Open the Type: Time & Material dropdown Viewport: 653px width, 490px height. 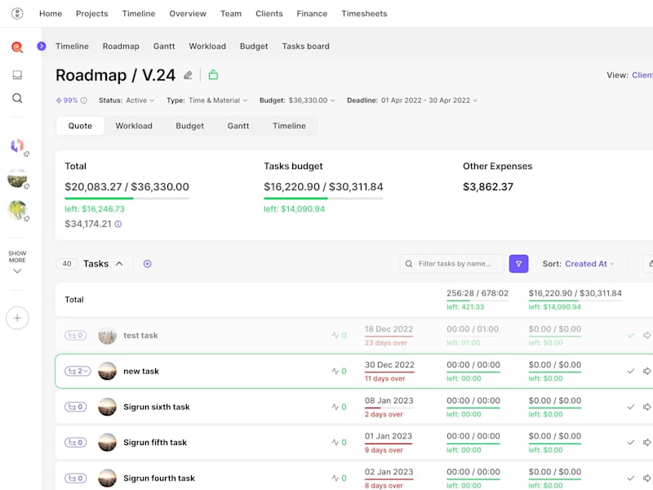click(207, 100)
